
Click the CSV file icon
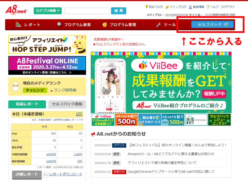[46, 175]
